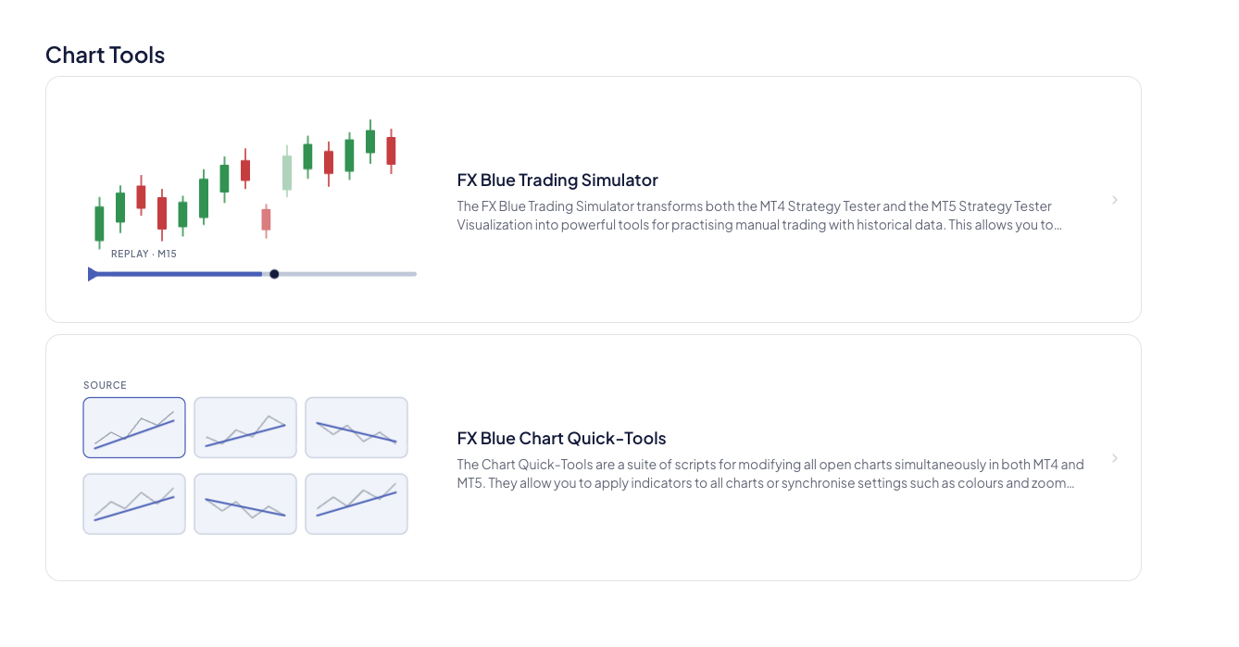Image resolution: width=1239 pixels, height=647 pixels.
Task: Select the bottom-right uptrend chart thumbnail
Action: 357,504
